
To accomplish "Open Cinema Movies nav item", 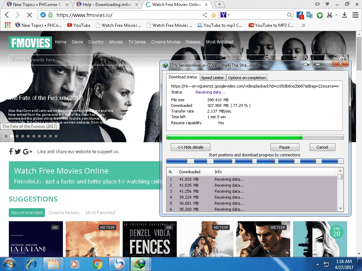I will 165,42.
